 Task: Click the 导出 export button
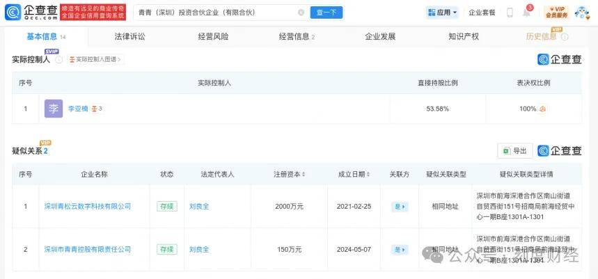click(x=515, y=151)
